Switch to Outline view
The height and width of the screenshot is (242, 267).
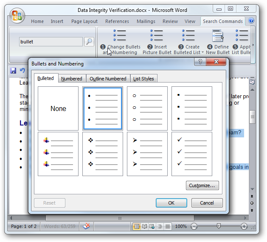[x=160, y=226]
